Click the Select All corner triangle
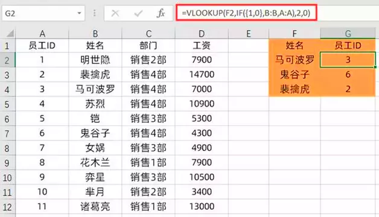The width and height of the screenshot is (379, 217). [10, 34]
